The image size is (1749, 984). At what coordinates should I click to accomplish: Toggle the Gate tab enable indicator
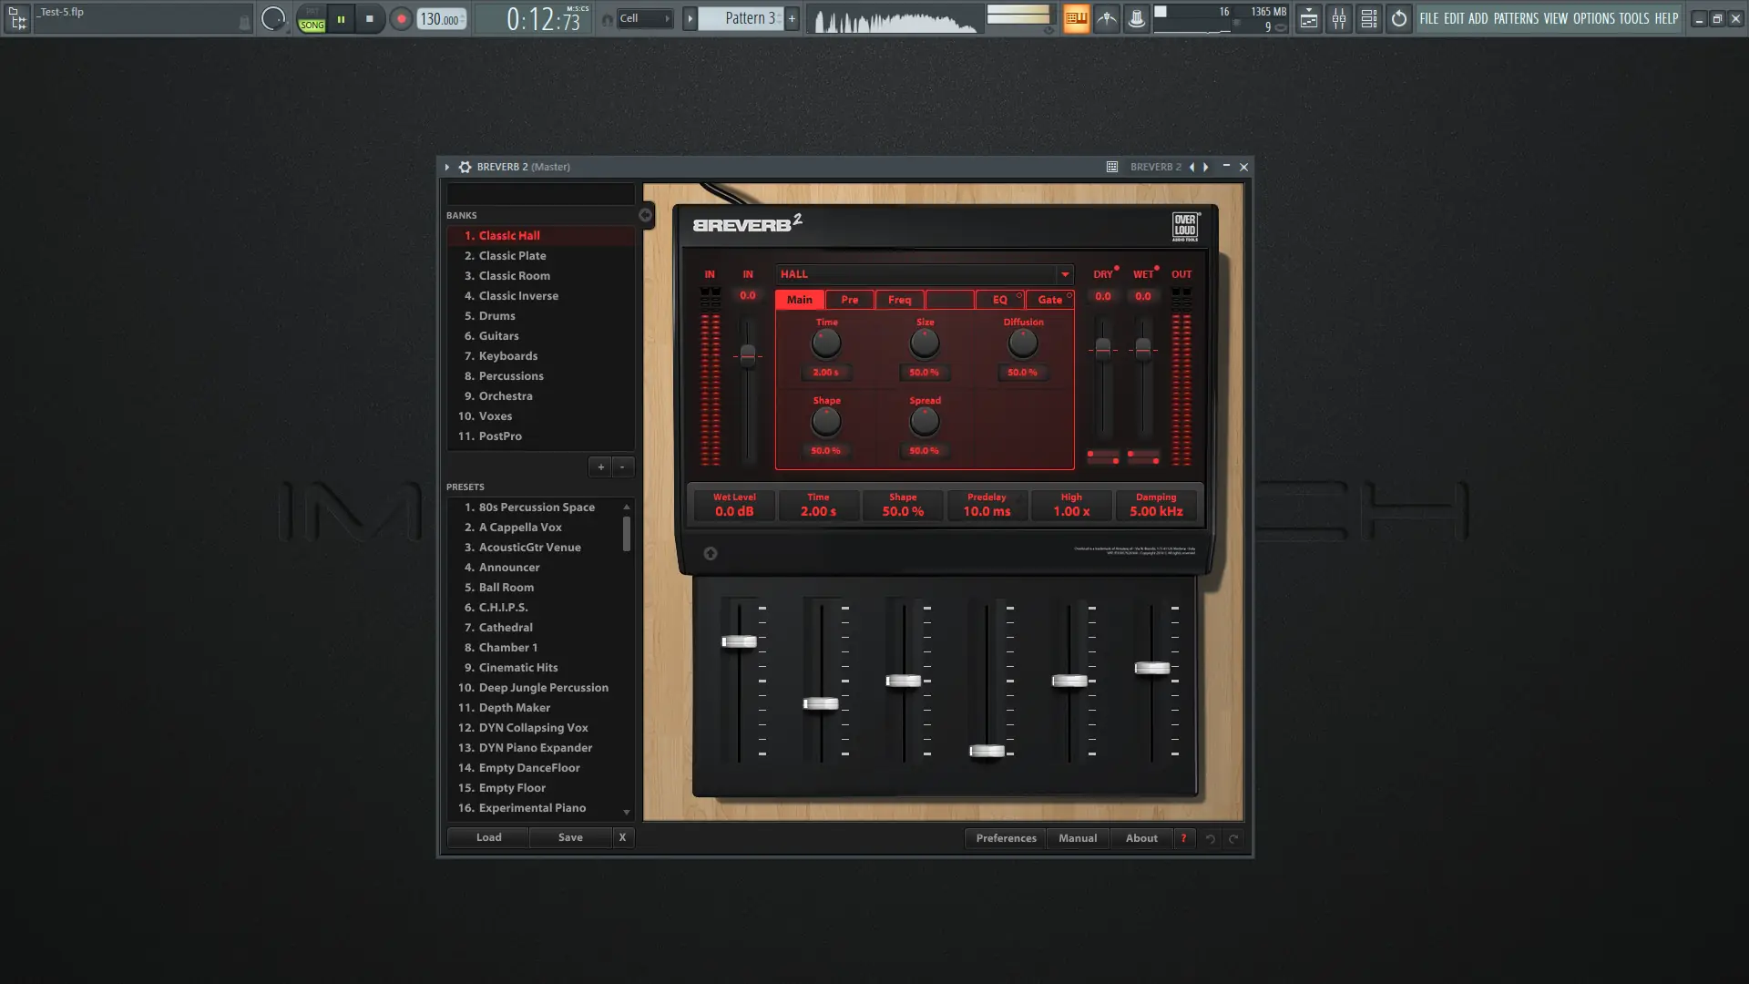coord(1069,295)
